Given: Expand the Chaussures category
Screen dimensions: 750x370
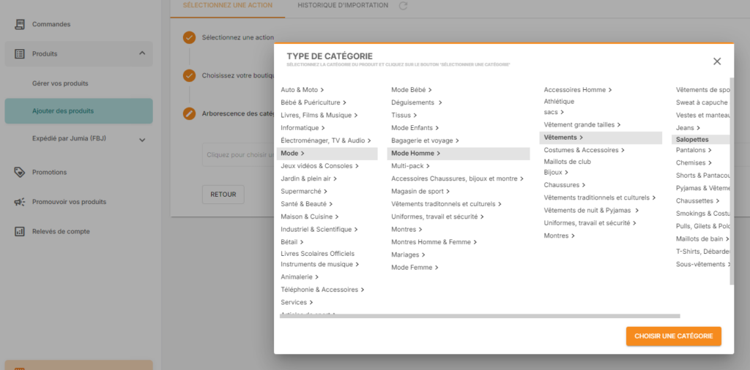Looking at the screenshot, I should (565, 185).
